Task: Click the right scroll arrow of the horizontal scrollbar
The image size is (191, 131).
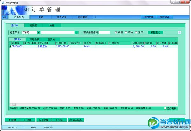Action: pos(176,105)
